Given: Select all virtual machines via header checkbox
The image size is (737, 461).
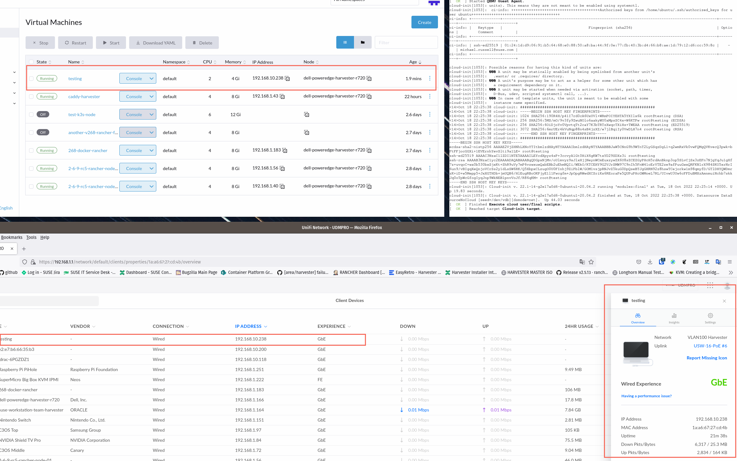Looking at the screenshot, I should pos(31,62).
